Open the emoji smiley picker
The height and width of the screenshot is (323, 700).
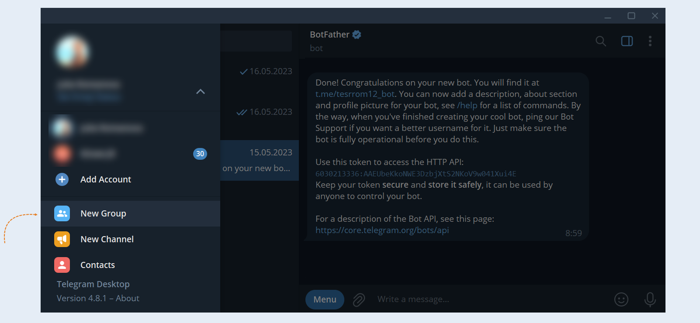(x=621, y=299)
